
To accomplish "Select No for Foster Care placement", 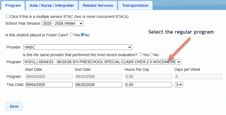I will pos(83,35).
